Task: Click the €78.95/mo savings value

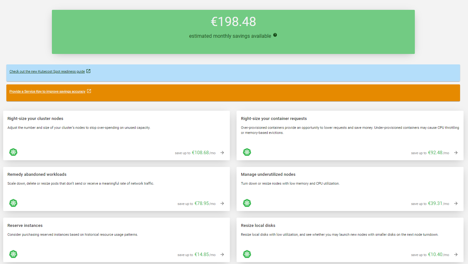Action: point(205,203)
